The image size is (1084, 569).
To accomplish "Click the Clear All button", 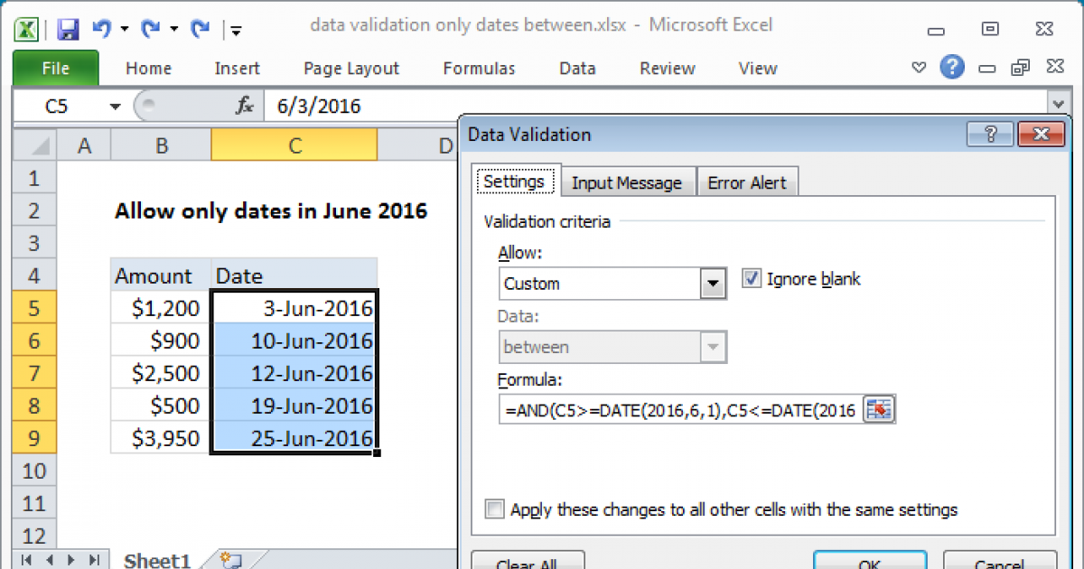I will [x=528, y=562].
